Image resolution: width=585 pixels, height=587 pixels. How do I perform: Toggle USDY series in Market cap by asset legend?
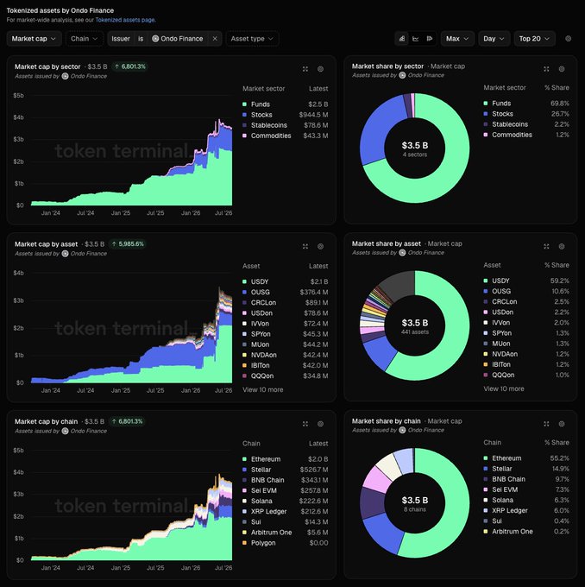(x=286, y=281)
